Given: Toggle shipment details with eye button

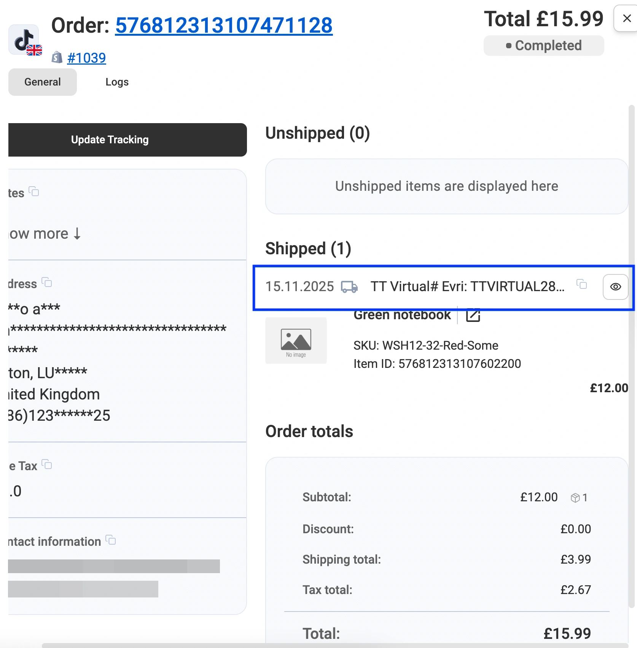Looking at the screenshot, I should (615, 287).
